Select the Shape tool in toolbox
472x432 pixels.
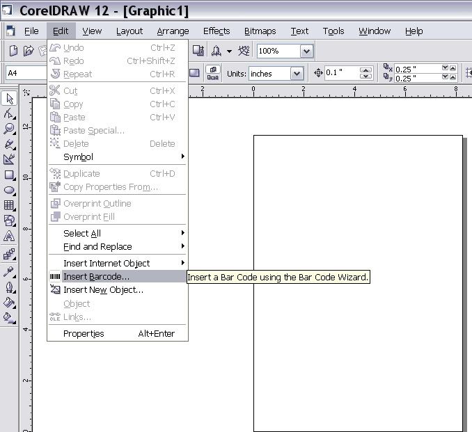[9, 113]
